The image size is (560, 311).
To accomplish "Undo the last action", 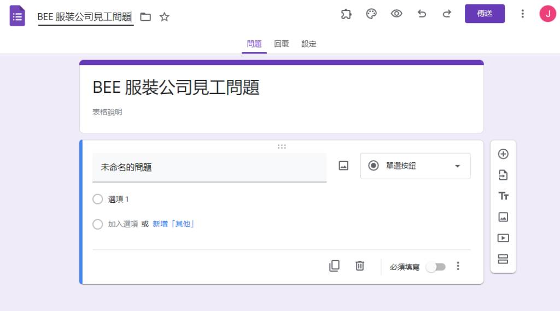I will [422, 14].
